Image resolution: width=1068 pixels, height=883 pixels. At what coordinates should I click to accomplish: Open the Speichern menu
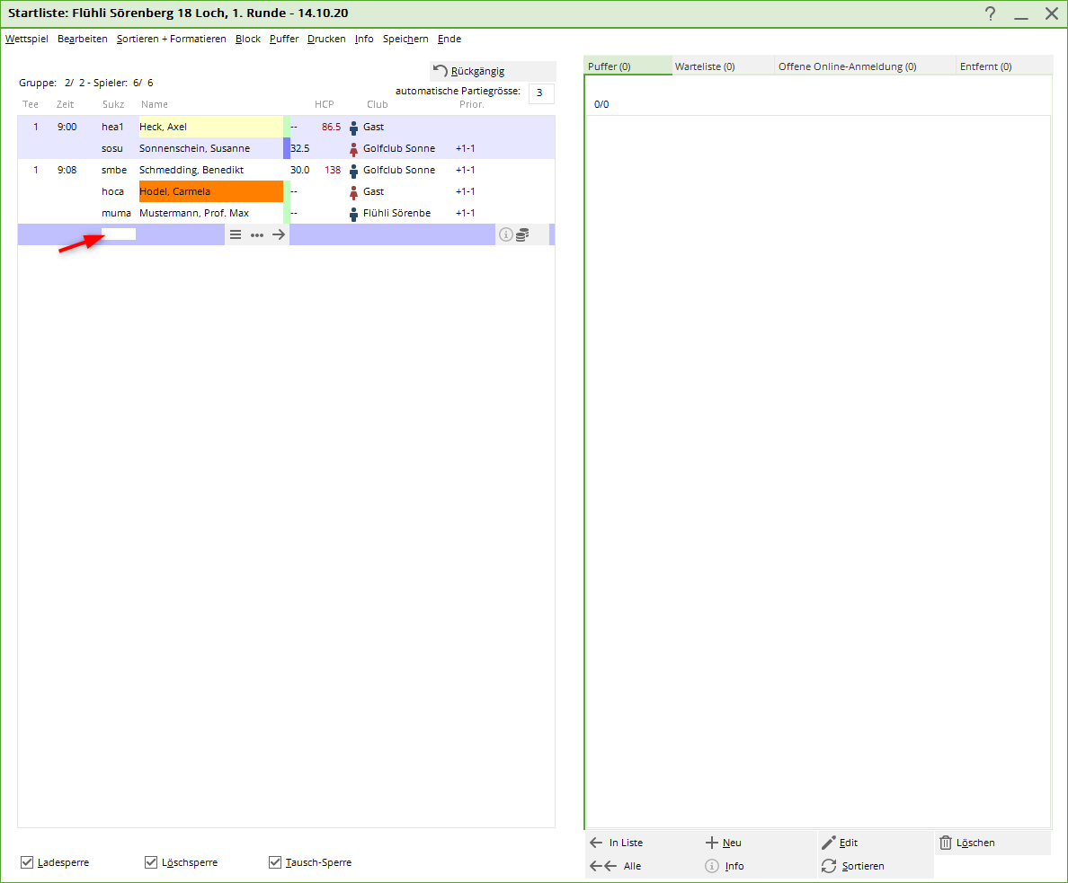click(x=405, y=39)
